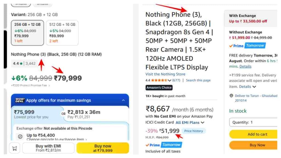The width and height of the screenshot is (281, 158).
Task: Select the With Exchange option
Action: pos(251,18)
